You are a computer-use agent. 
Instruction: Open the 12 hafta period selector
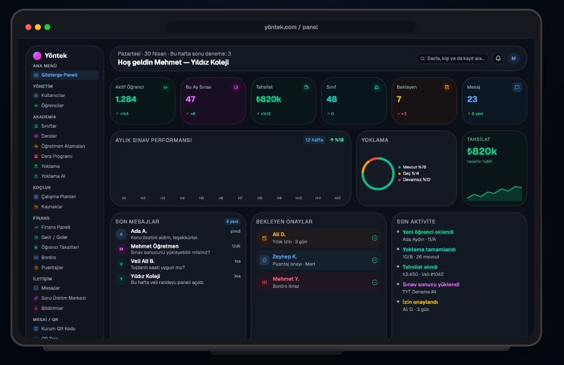click(x=314, y=140)
